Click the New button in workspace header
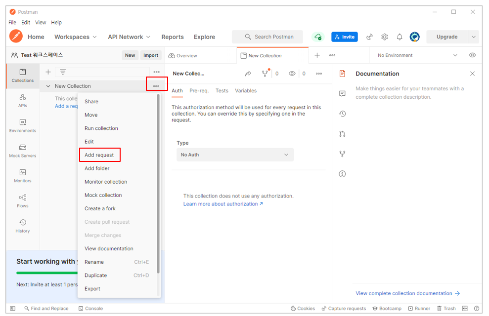Viewport: 489px width, 316px height. coord(130,55)
